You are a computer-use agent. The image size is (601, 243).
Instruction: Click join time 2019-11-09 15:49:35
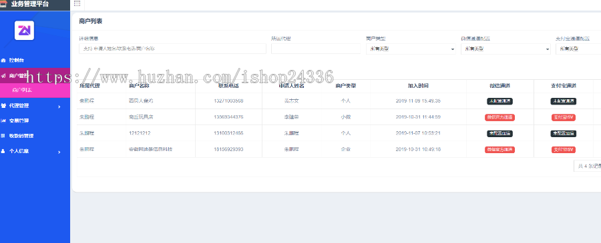click(x=418, y=101)
